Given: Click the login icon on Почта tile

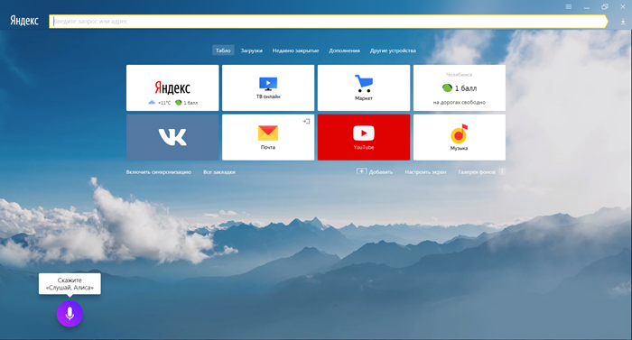Looking at the screenshot, I should [306, 121].
